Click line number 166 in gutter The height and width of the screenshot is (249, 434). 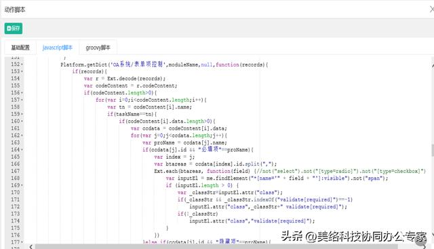point(15,164)
